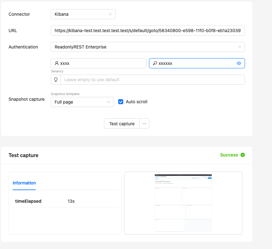272x249 pixels.
Task: Click the Success status text
Action: [229, 155]
